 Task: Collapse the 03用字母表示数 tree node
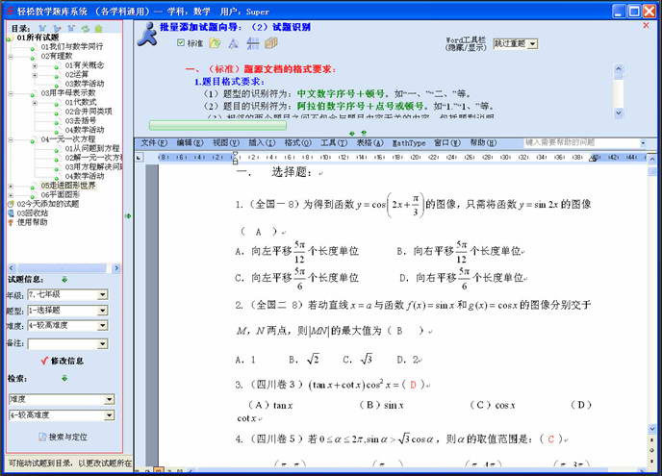click(x=11, y=93)
